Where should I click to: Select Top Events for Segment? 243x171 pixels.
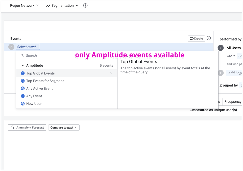[67, 81]
